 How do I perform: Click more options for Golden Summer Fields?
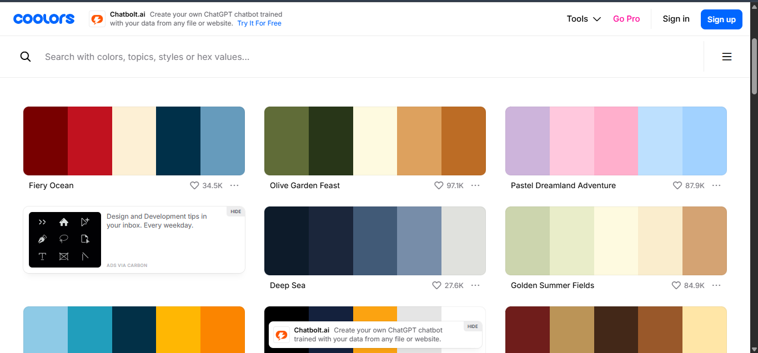(x=716, y=285)
